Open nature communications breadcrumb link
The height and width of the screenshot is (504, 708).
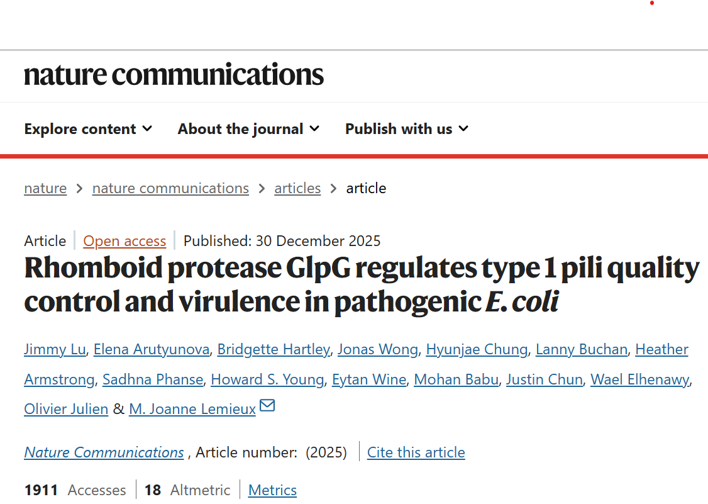(170, 188)
